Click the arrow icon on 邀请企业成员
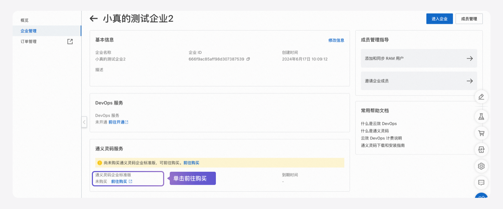 469,81
